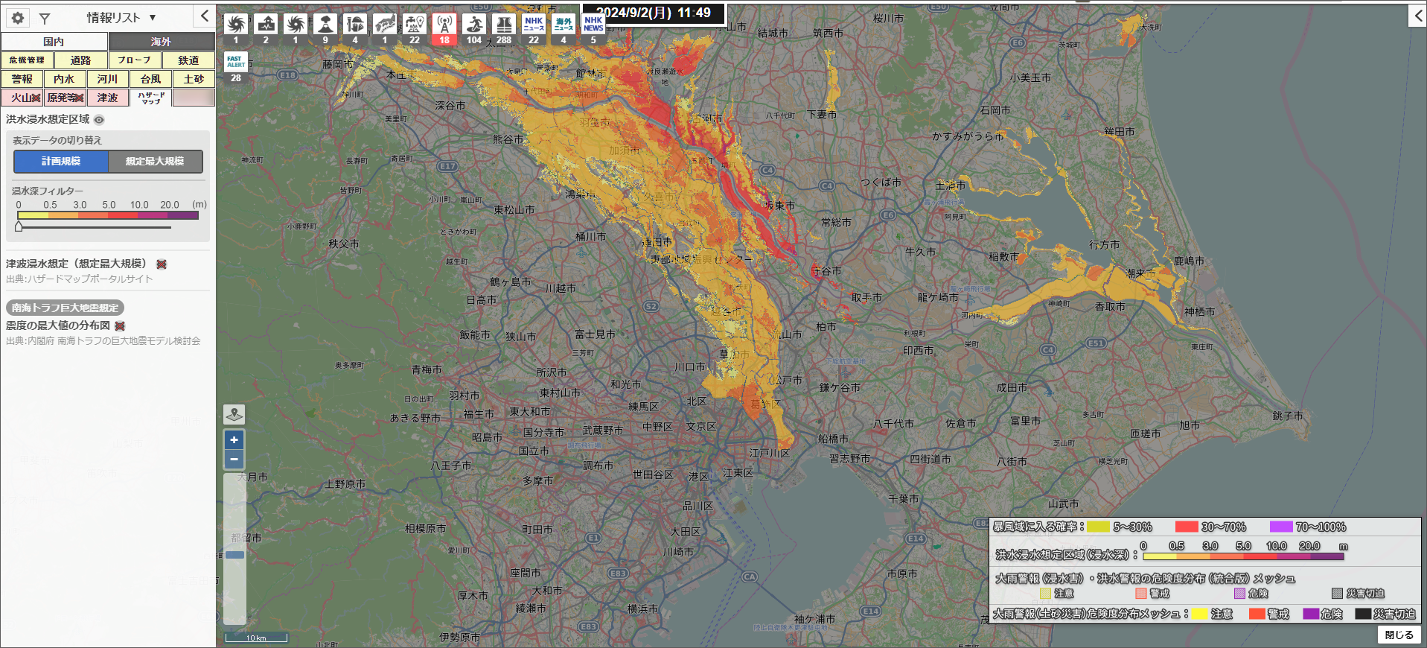Close the legend with 閉じる button
Screen dimensions: 1427x648
(x=1399, y=635)
